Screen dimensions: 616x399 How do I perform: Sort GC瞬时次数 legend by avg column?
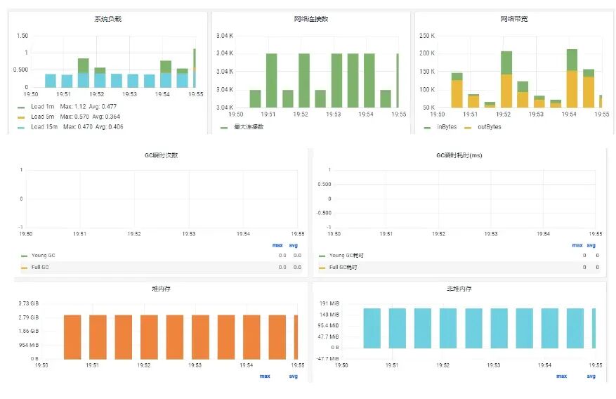click(x=294, y=245)
